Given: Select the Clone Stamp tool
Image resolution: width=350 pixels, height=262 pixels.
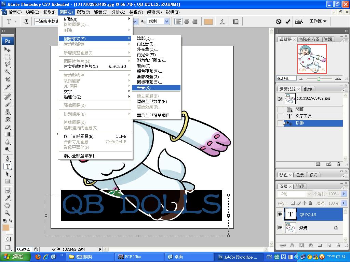Looking at the screenshot, I should 8,112.
